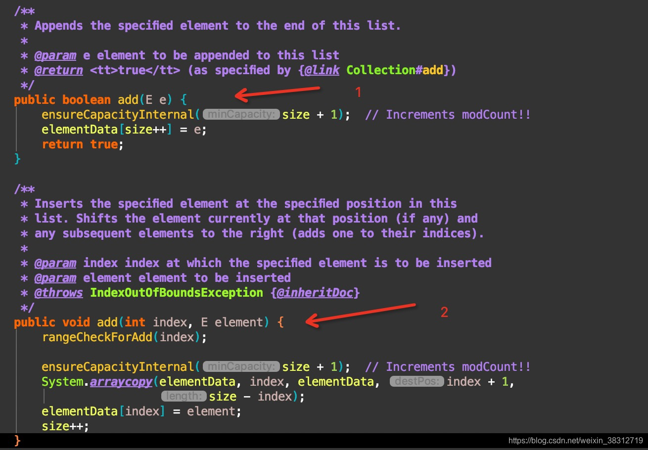Image resolution: width=648 pixels, height=450 pixels.
Task: Click the @param tag for parameter e
Action: pos(55,55)
